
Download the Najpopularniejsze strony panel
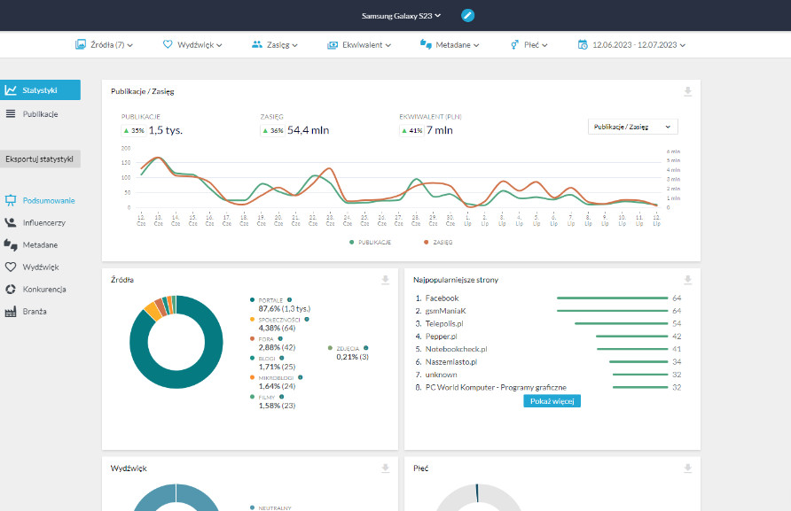click(x=687, y=280)
